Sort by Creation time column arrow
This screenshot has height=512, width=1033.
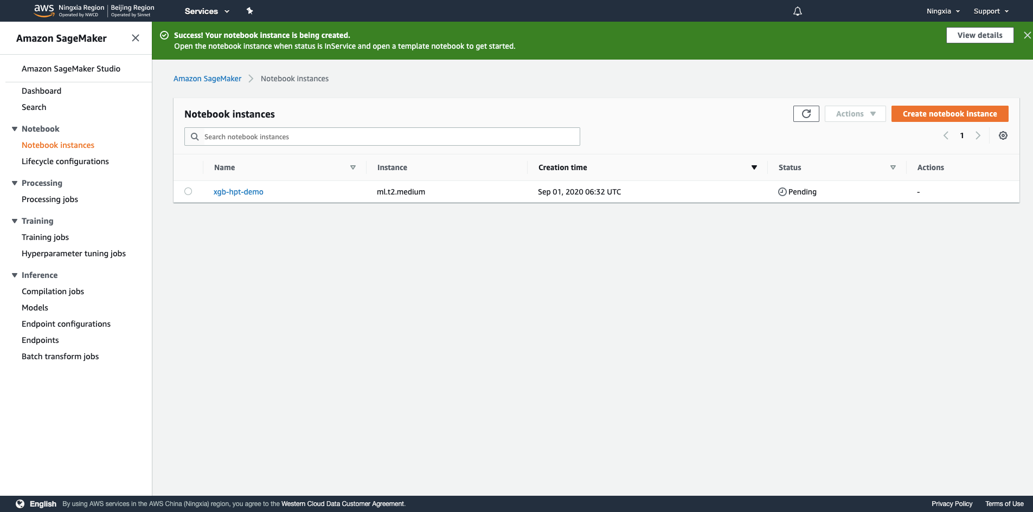click(754, 167)
